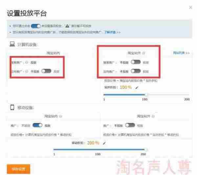Click help icon beside 淘宝站内 搜索推广
This screenshot has width=197, height=175.
[27, 62]
